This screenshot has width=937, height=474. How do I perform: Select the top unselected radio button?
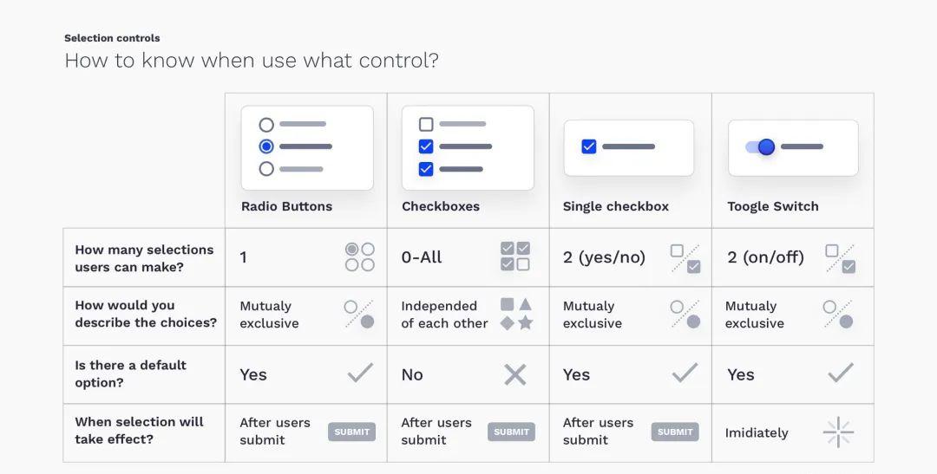(x=266, y=125)
